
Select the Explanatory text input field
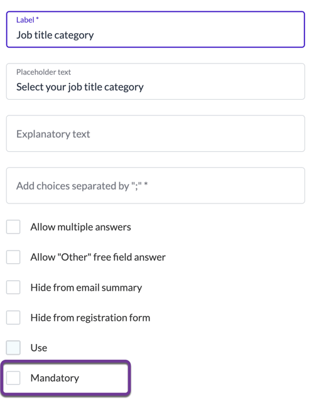tap(155, 133)
